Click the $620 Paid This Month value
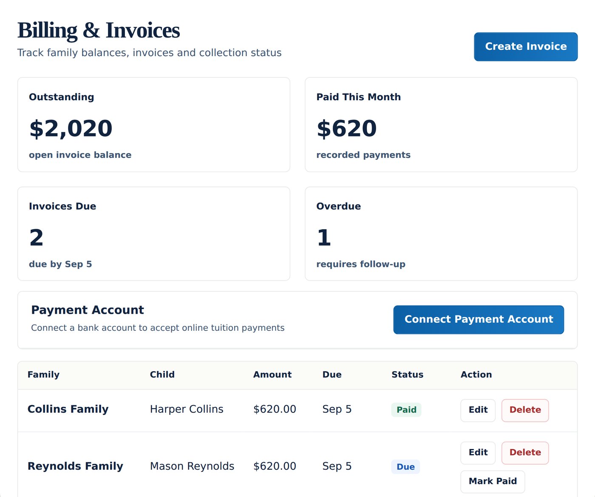 point(346,128)
